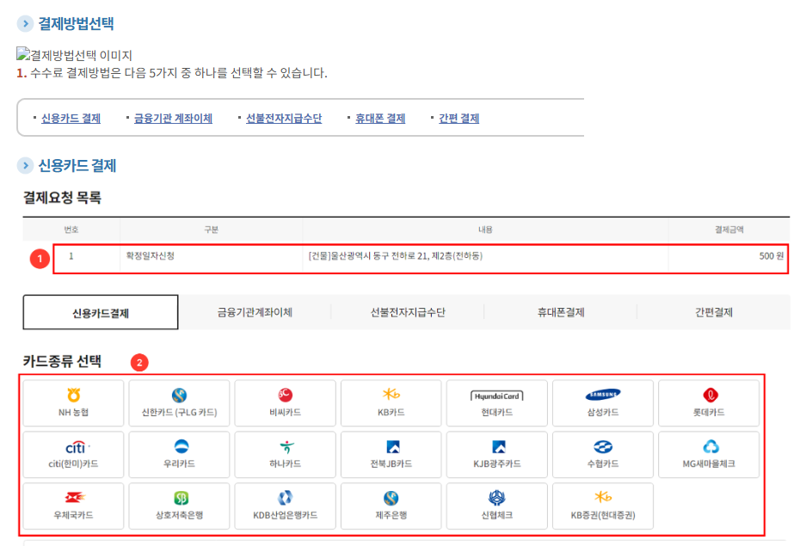Click the 울산광역시 동구 전하로 21 address text
Image resolution: width=800 pixels, height=546 pixels.
pyautogui.click(x=396, y=256)
